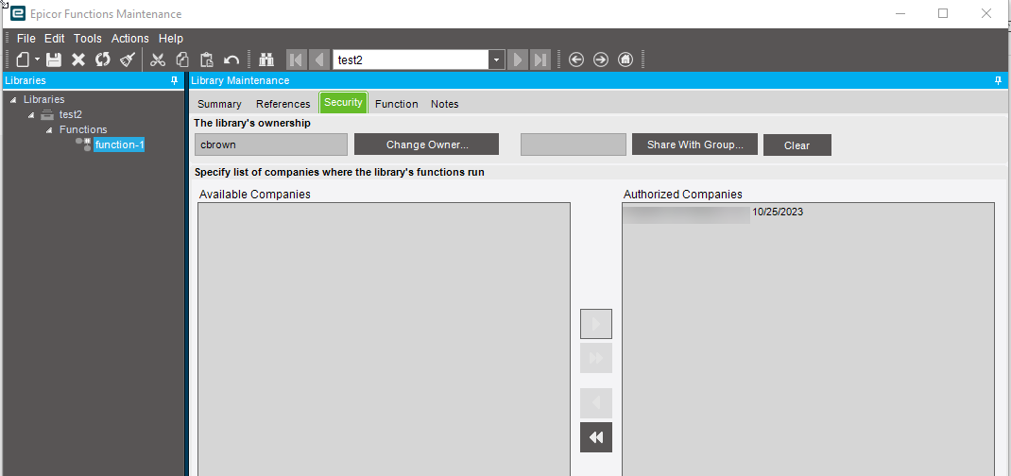The width and height of the screenshot is (1011, 476).
Task: Collapse the test2 tree node
Action: [31, 114]
